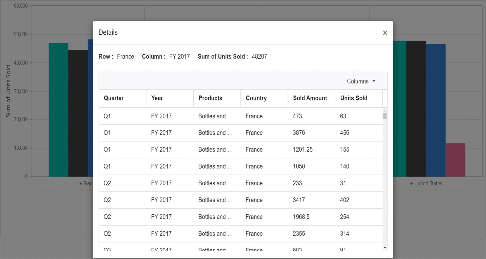The width and height of the screenshot is (486, 259).
Task: Sort by the Country column header
Action: pos(256,98)
